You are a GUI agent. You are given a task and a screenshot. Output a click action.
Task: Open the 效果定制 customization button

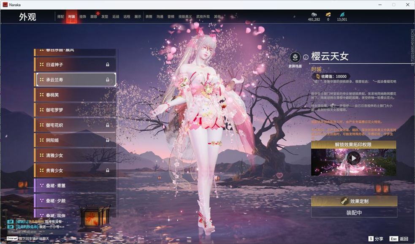(354, 201)
